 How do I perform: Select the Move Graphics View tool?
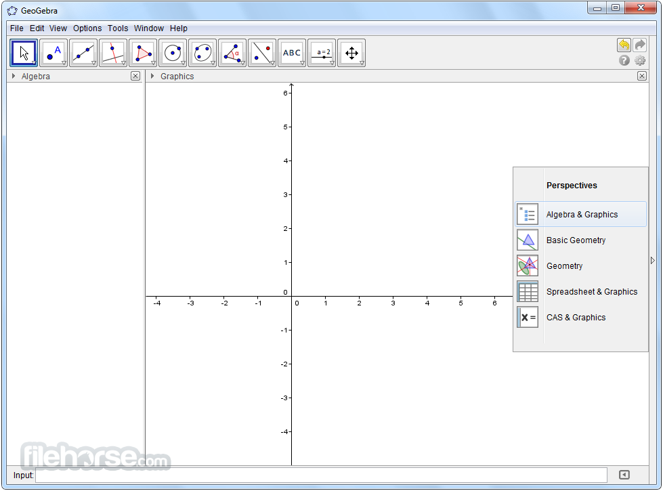pos(351,53)
